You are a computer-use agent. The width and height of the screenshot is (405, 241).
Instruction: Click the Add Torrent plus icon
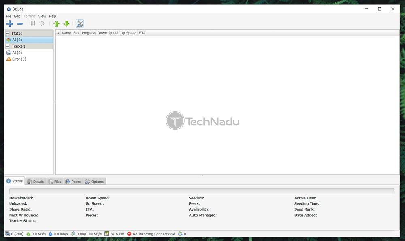pyautogui.click(x=10, y=24)
